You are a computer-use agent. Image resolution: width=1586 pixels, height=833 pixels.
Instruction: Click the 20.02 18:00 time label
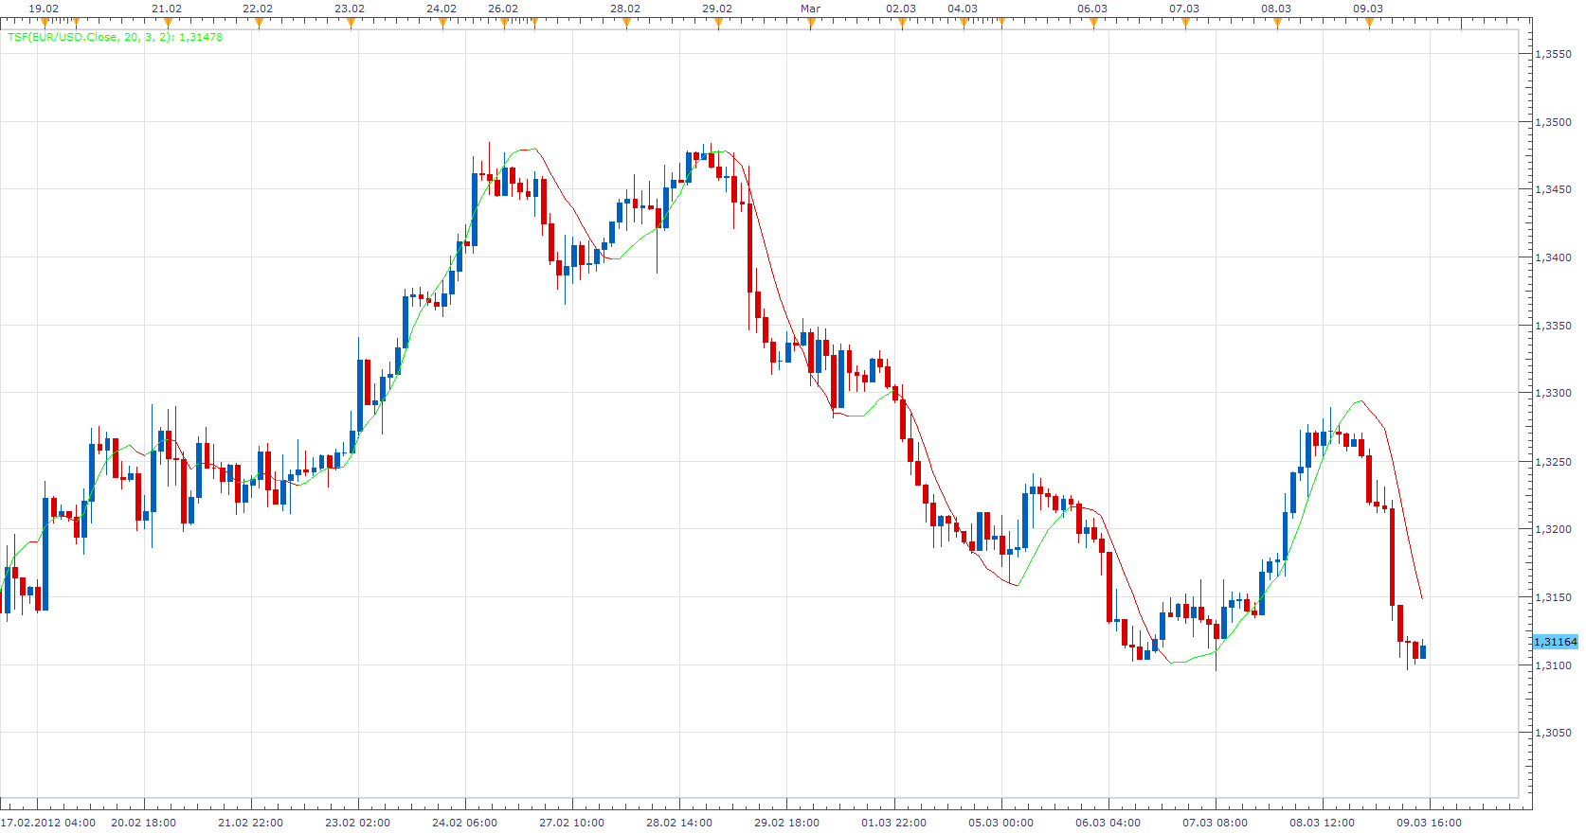click(143, 823)
